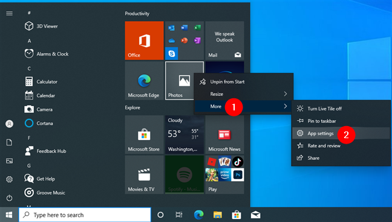Screen dimensions: 392x222
Task: Open Calendar from the app list
Action: (40, 95)
